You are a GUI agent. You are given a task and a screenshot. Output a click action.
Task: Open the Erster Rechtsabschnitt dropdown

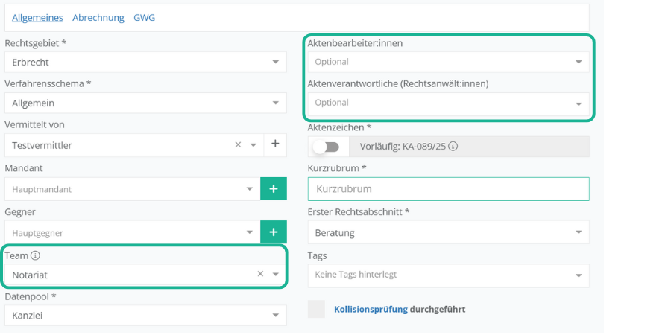[x=579, y=233]
